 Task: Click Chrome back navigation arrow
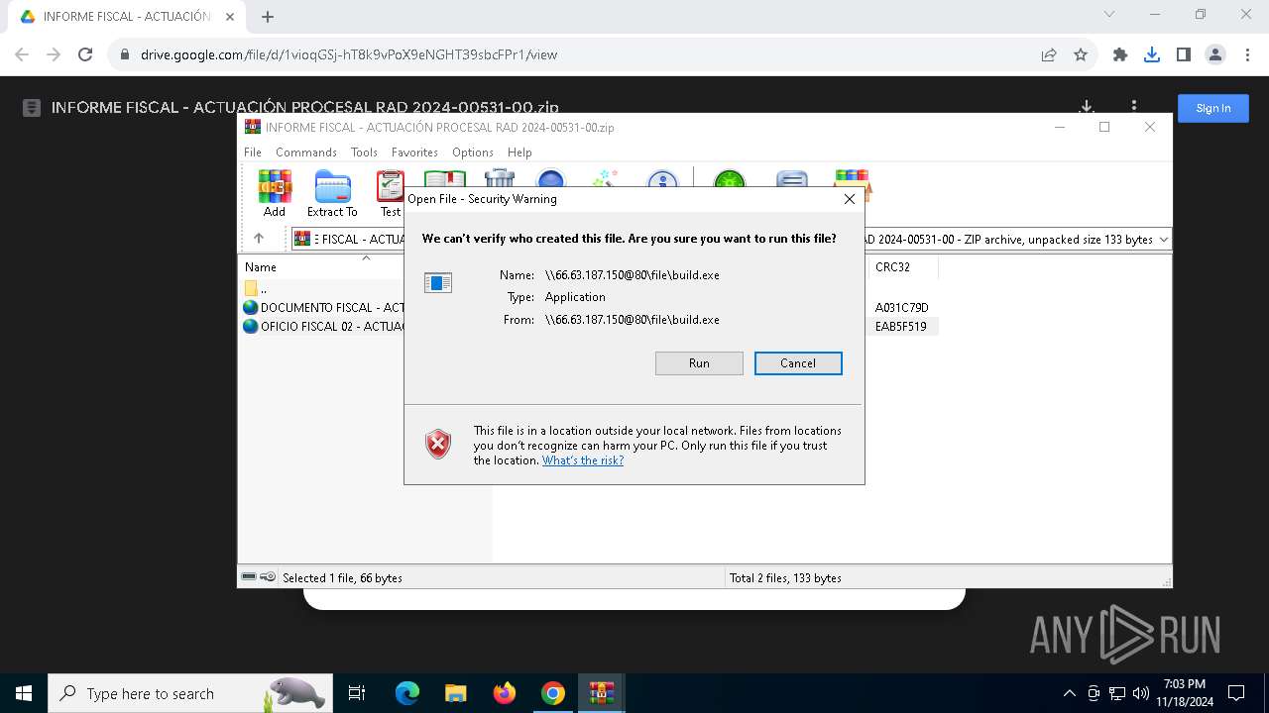click(x=22, y=54)
